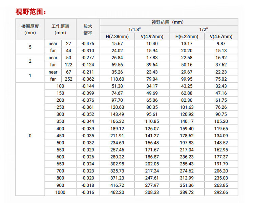Click field of view value 325.73
Image resolution: width=254 pixels, height=203 pixels.
117,171
